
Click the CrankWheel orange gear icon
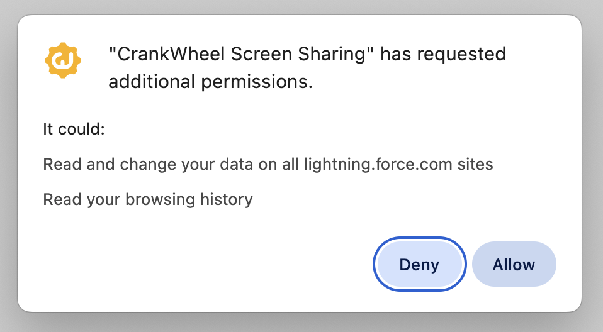[61, 60]
